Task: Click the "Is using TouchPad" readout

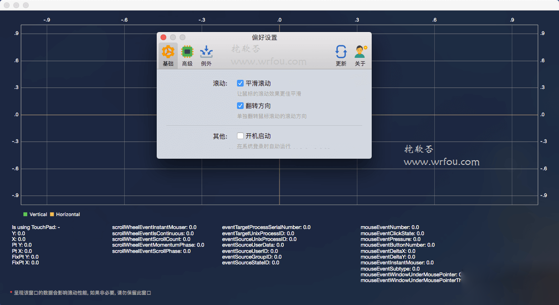Action: 36,227
